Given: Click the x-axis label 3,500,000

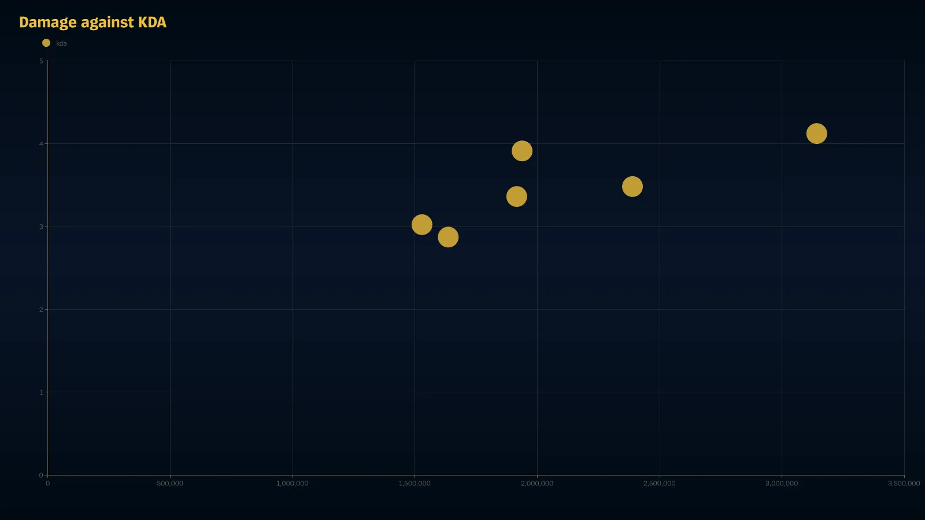Looking at the screenshot, I should point(904,484).
